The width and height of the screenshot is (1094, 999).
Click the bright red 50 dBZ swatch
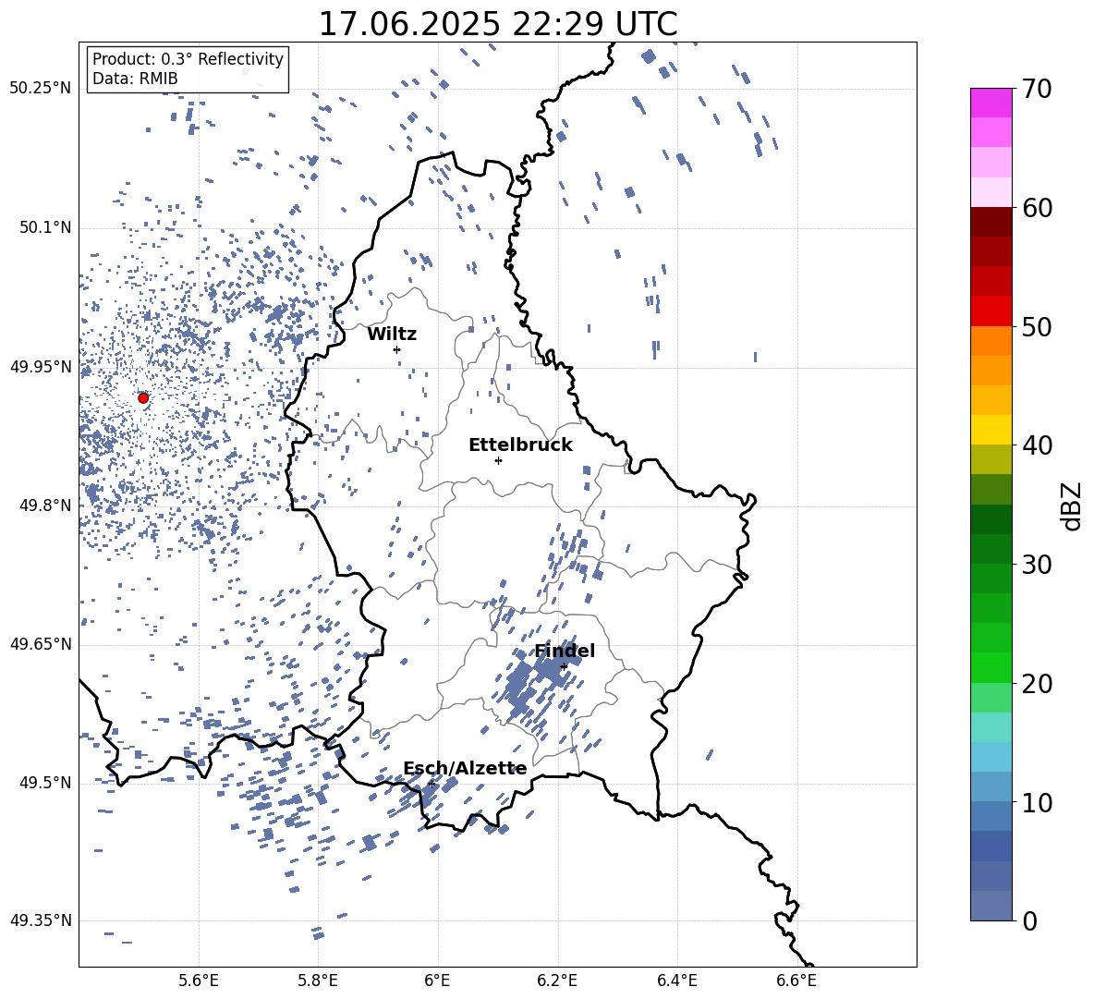click(991, 311)
